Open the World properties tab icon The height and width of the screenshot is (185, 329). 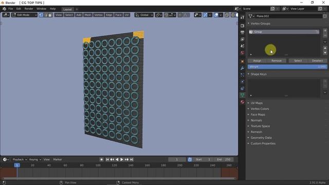tap(242, 52)
